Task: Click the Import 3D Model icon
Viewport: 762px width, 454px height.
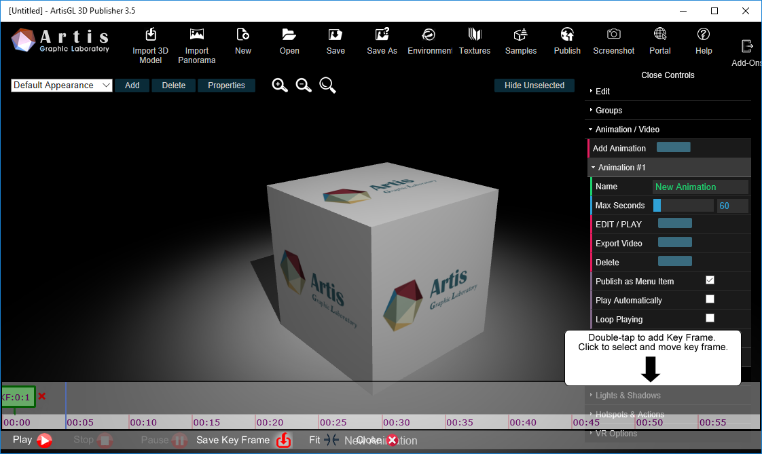Action: [151, 35]
